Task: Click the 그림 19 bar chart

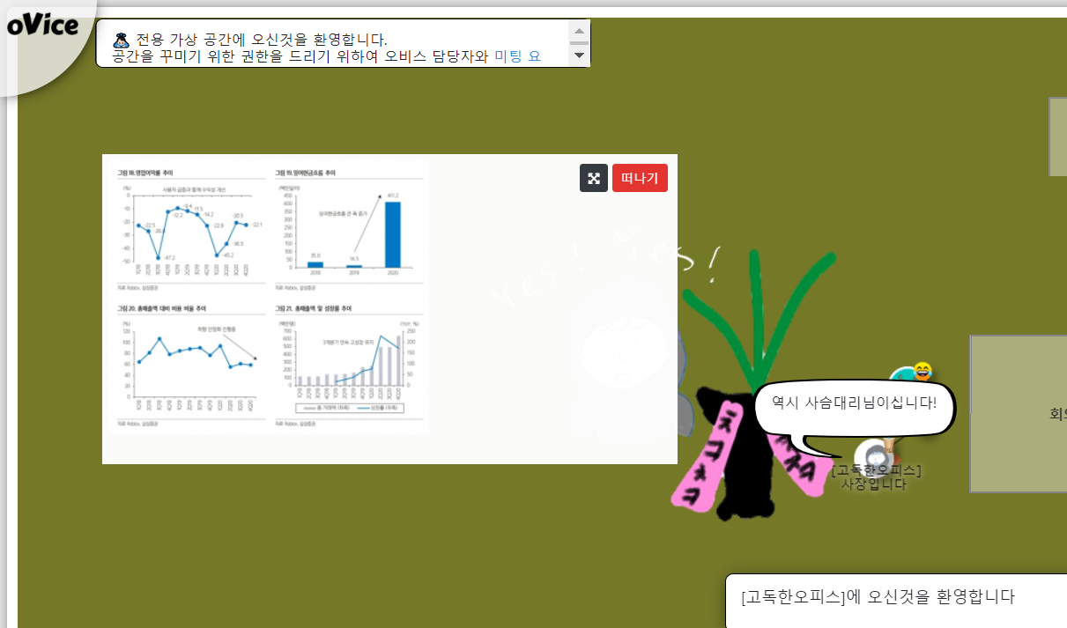Action: pyautogui.click(x=349, y=229)
